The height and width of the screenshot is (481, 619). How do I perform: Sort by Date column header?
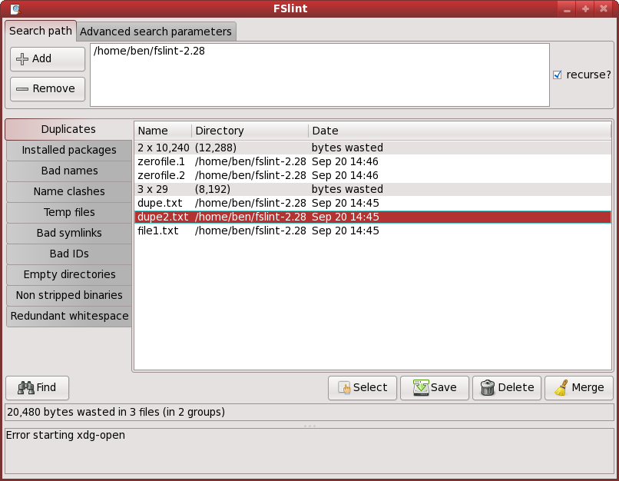pyautogui.click(x=459, y=131)
